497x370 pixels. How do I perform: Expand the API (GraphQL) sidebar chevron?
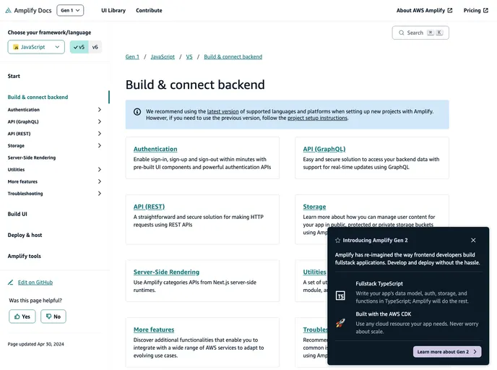pos(100,121)
